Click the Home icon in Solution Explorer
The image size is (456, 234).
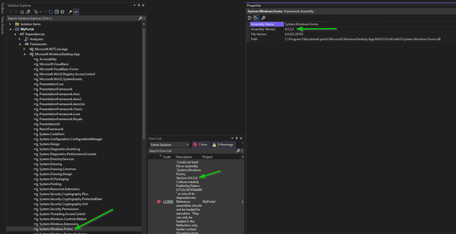(22, 12)
